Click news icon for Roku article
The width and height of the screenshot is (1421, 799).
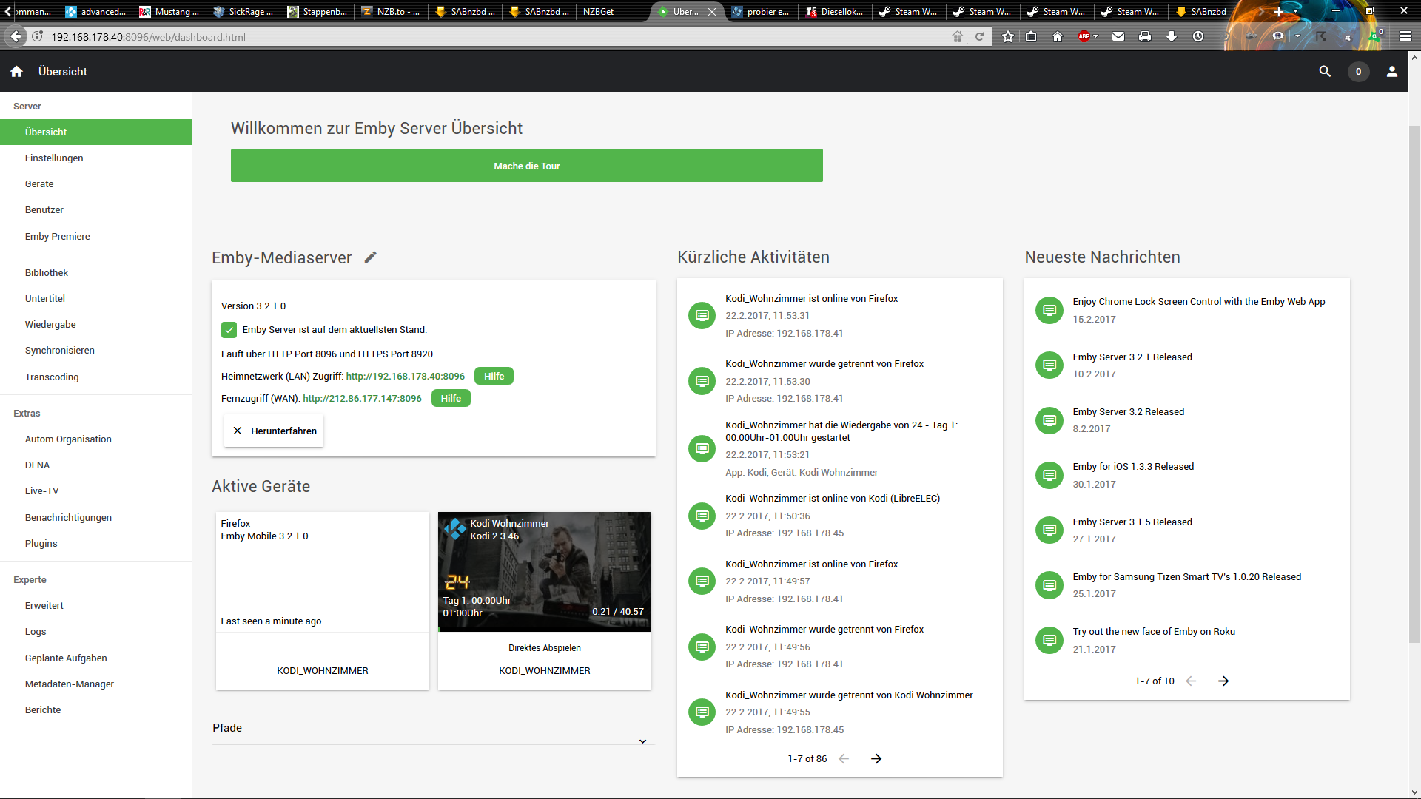pyautogui.click(x=1049, y=640)
